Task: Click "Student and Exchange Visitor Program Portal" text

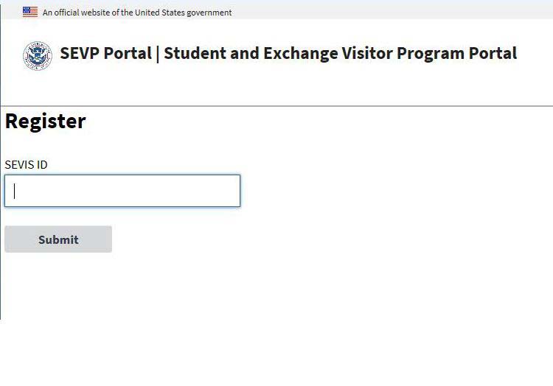Action: 340,54
